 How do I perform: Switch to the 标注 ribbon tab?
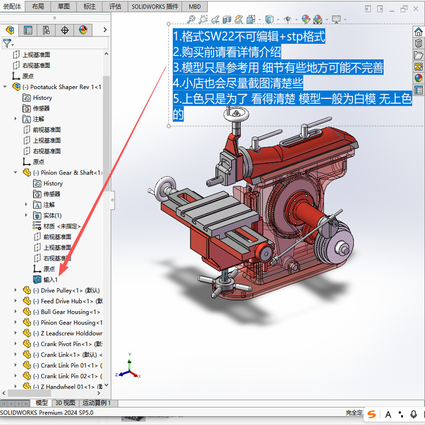coord(90,6)
